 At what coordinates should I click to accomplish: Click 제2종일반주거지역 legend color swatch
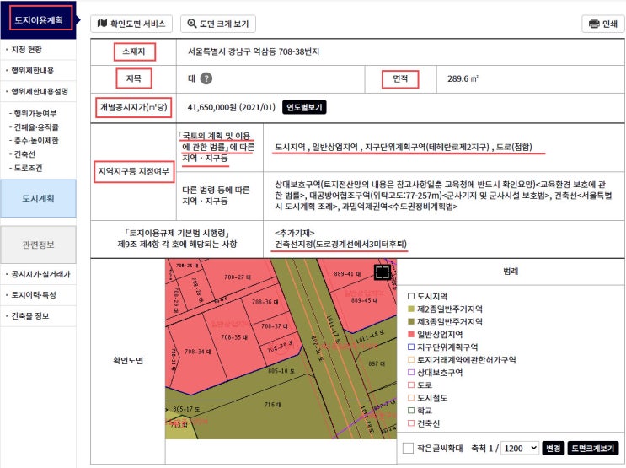(411, 309)
